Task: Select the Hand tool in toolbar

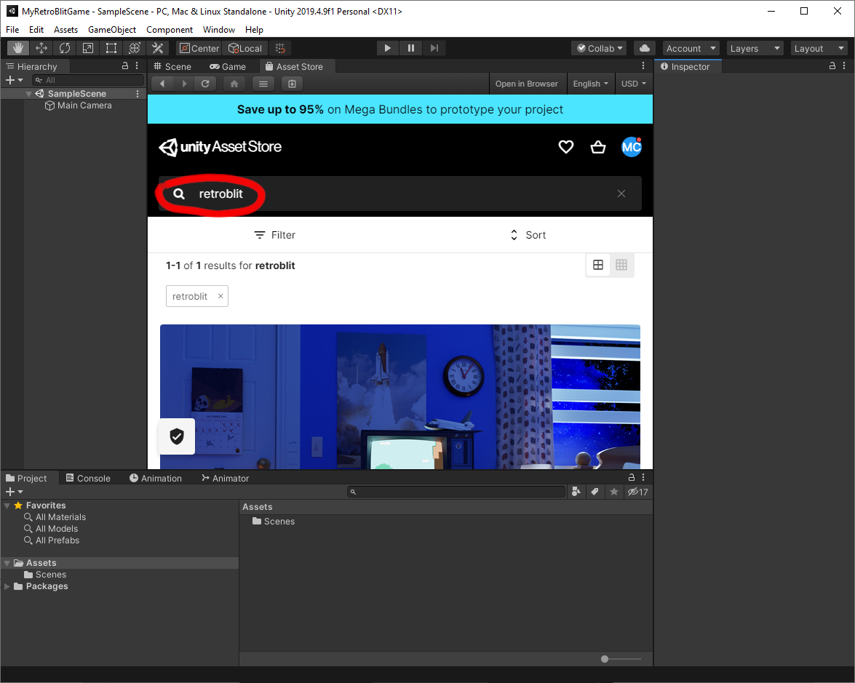Action: coord(18,48)
